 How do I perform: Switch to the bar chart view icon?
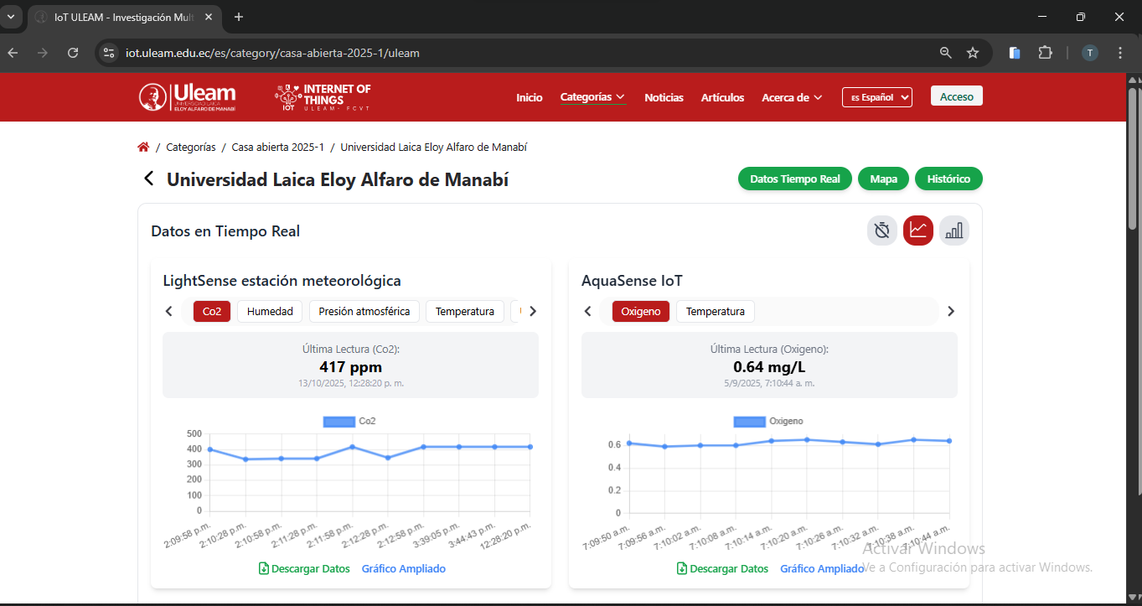953,230
